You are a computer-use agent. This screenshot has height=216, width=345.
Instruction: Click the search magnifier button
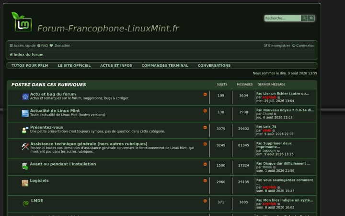point(304,18)
